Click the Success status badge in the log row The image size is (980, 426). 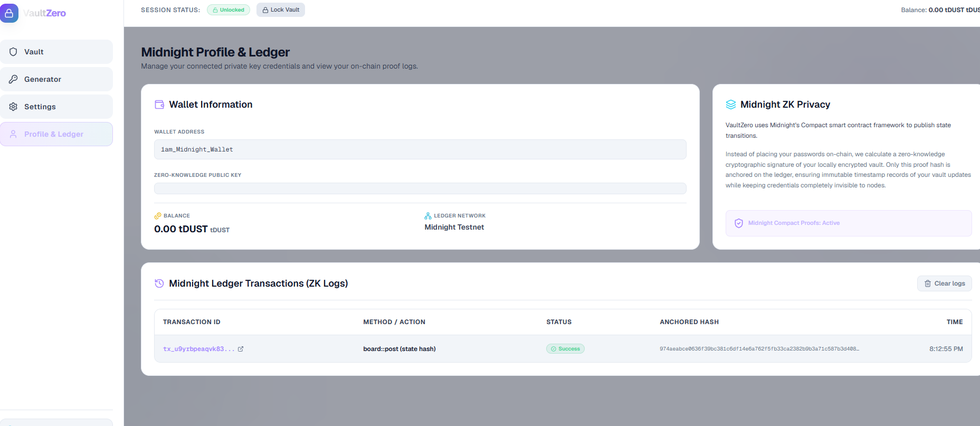(x=565, y=349)
